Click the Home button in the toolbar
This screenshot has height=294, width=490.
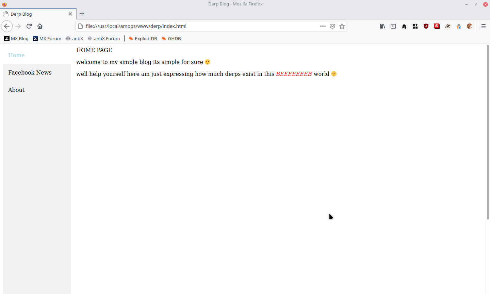coord(40,26)
